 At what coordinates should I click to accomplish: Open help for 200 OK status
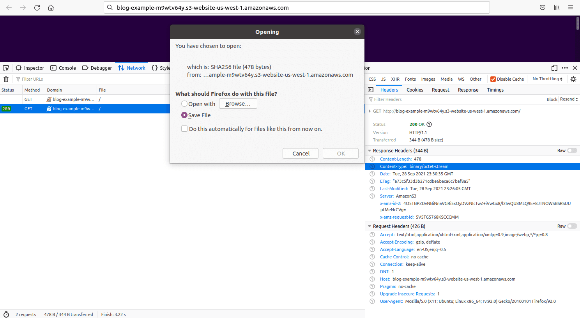[x=429, y=124]
